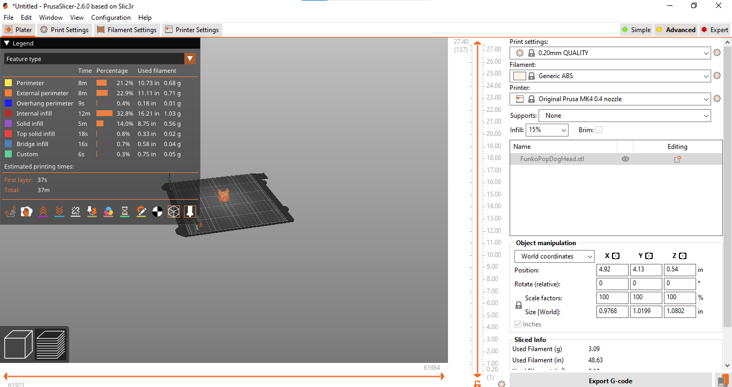Open the Help menu

tap(145, 18)
